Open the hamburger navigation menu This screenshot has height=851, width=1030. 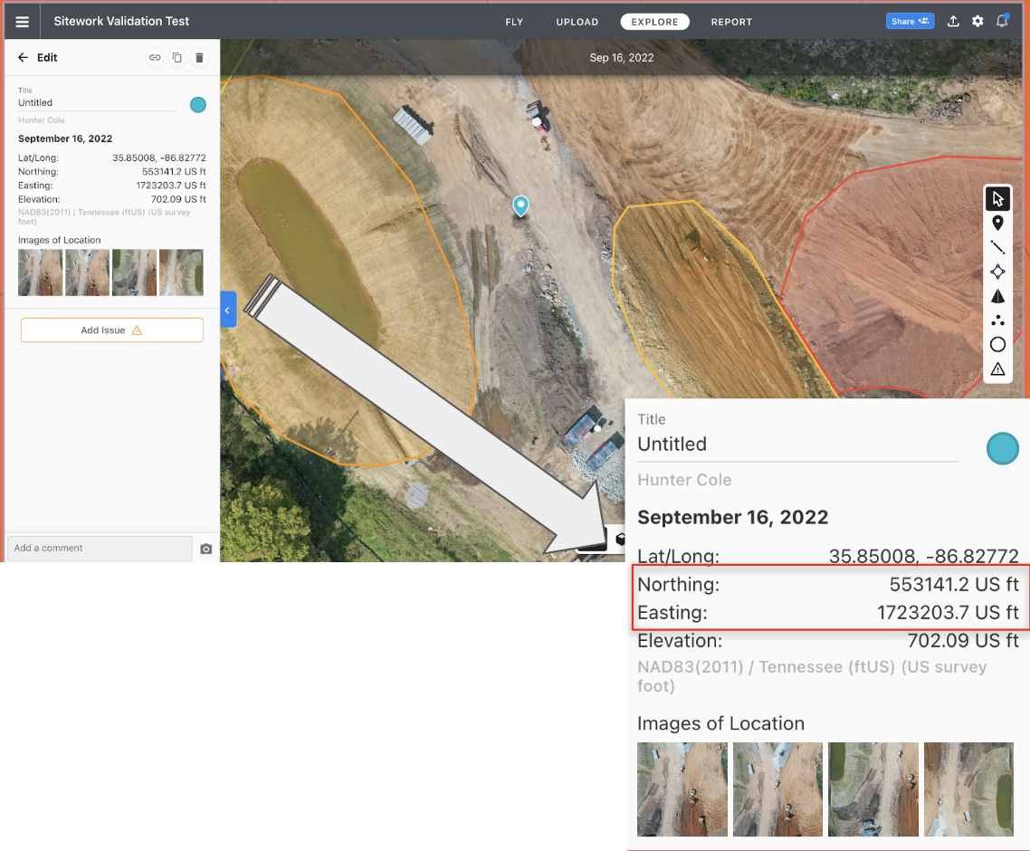22,21
